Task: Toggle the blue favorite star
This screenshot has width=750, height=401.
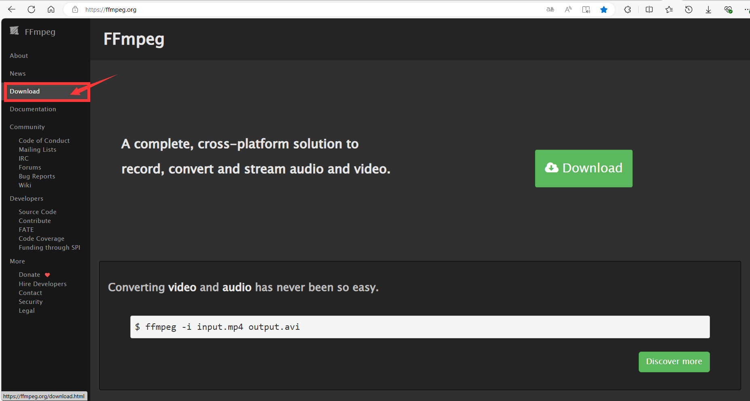Action: pos(604,9)
